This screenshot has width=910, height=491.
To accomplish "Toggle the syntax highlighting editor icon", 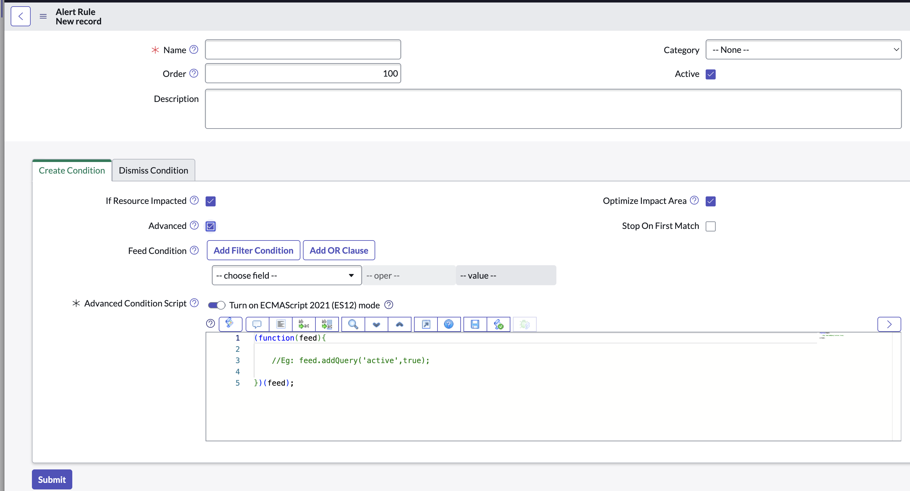I will 230,324.
